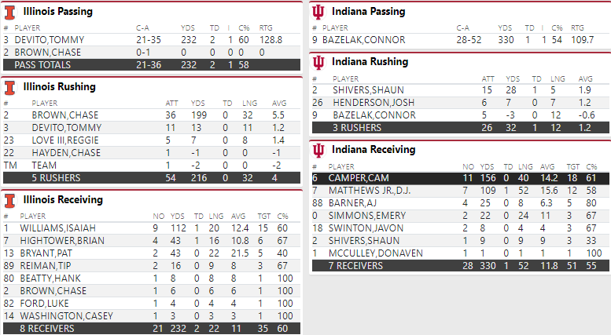Open player DEVITO,TOMMY in Illinois Passing
Image resolution: width=611 pixels, height=335 pixels.
(46, 39)
